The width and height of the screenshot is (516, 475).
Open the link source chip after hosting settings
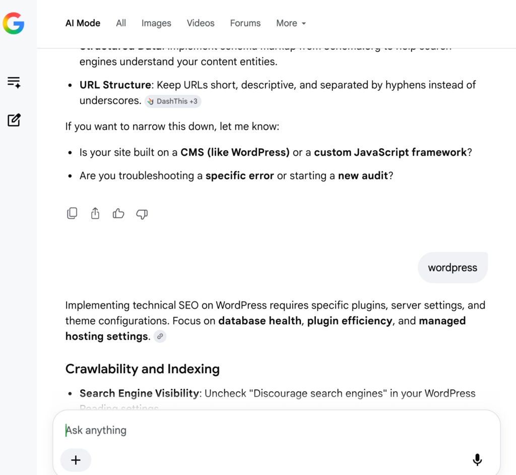[x=160, y=336]
